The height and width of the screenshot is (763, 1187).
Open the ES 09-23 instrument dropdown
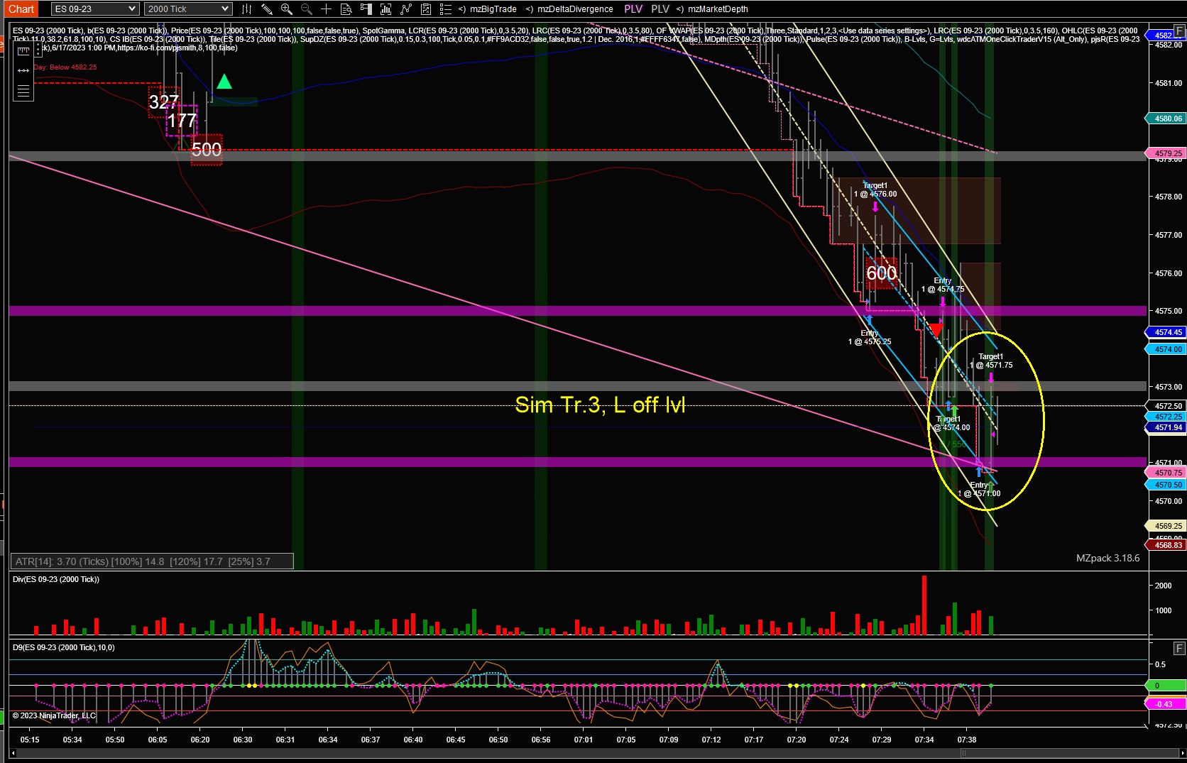click(x=95, y=9)
